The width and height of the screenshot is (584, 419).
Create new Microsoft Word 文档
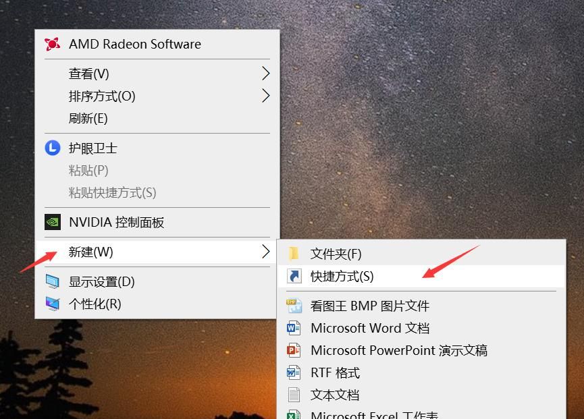[x=421, y=328]
